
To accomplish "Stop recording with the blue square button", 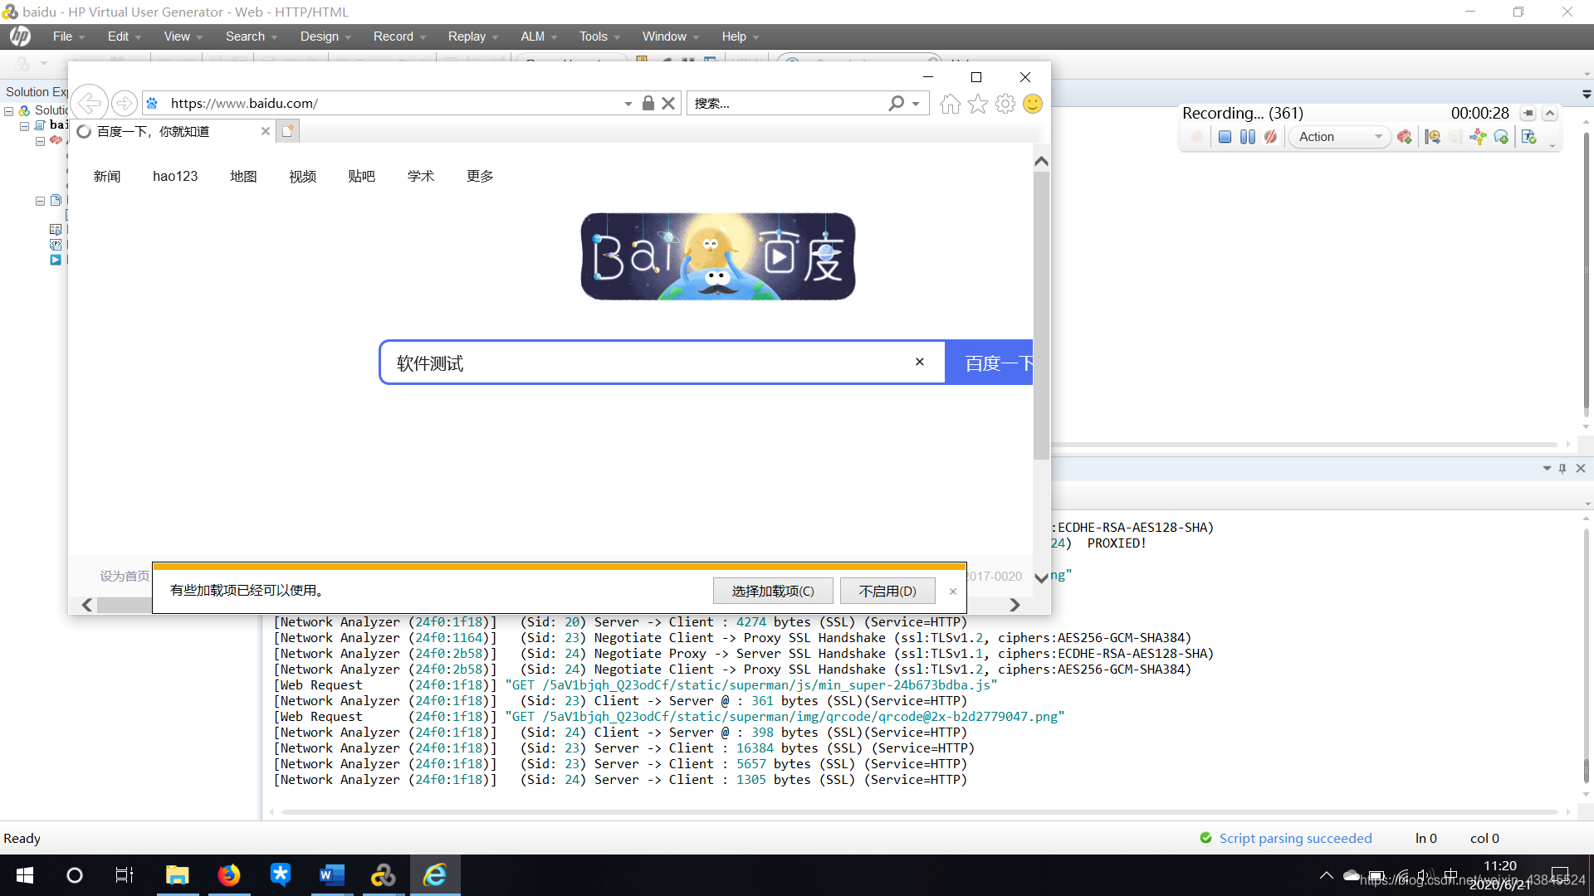I will 1225,137.
